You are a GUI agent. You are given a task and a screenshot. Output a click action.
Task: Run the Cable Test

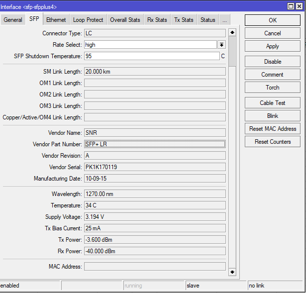272,103
